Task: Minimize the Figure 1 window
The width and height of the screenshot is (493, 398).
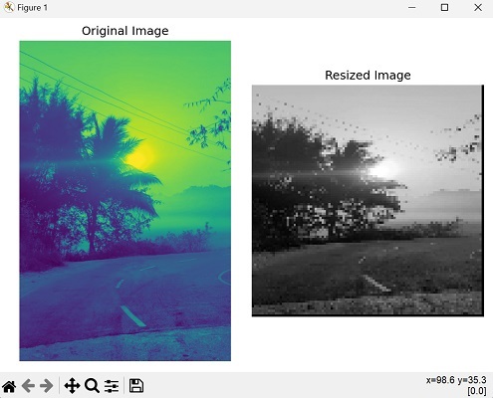Action: (412, 7)
